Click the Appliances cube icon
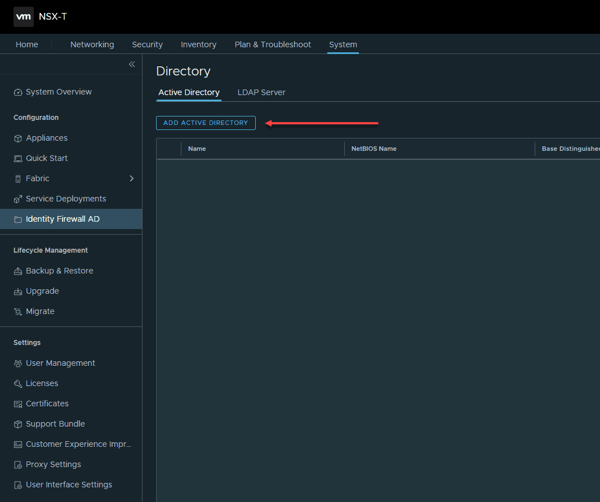600x502 pixels. (x=18, y=138)
